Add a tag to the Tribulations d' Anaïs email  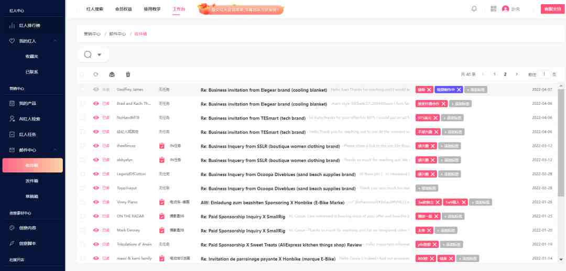pos(452,244)
